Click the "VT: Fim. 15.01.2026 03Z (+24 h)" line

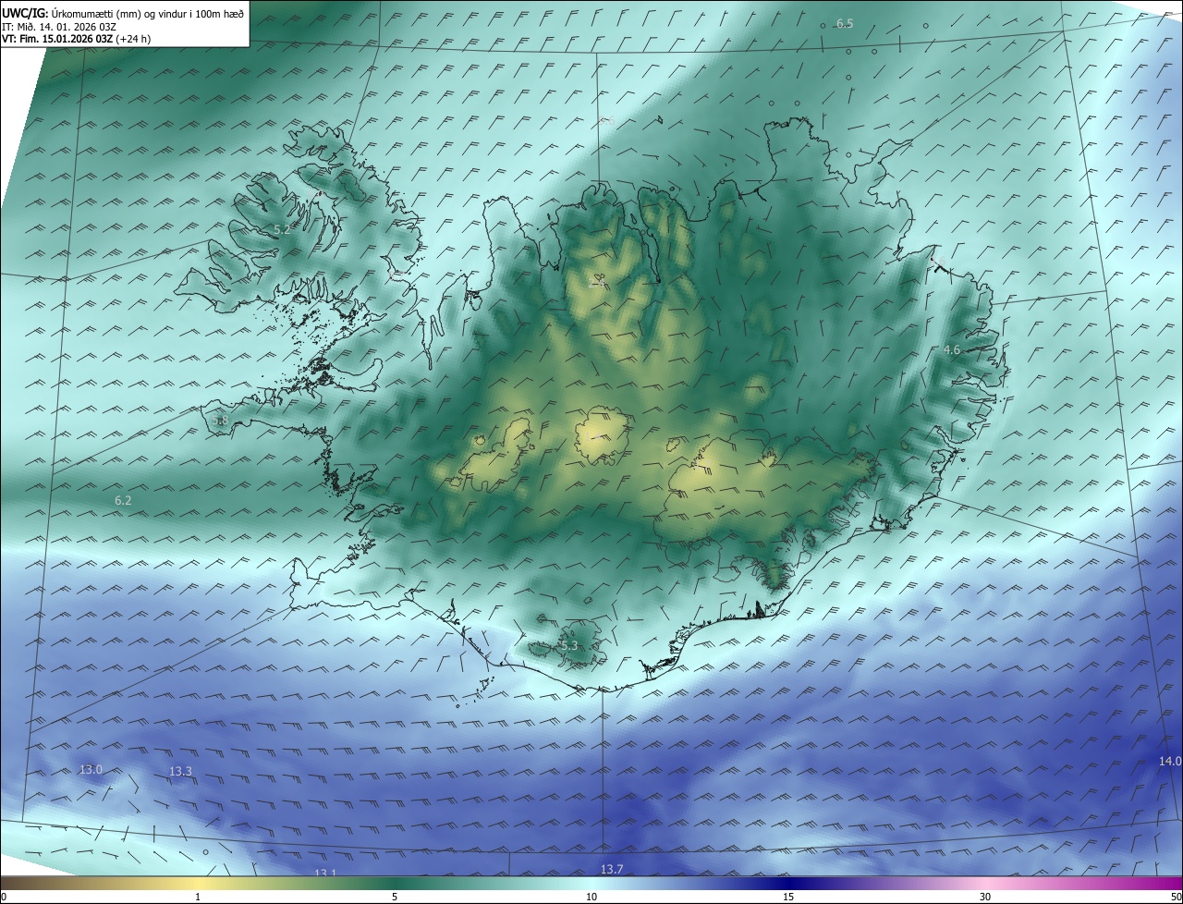pyautogui.click(x=78, y=39)
